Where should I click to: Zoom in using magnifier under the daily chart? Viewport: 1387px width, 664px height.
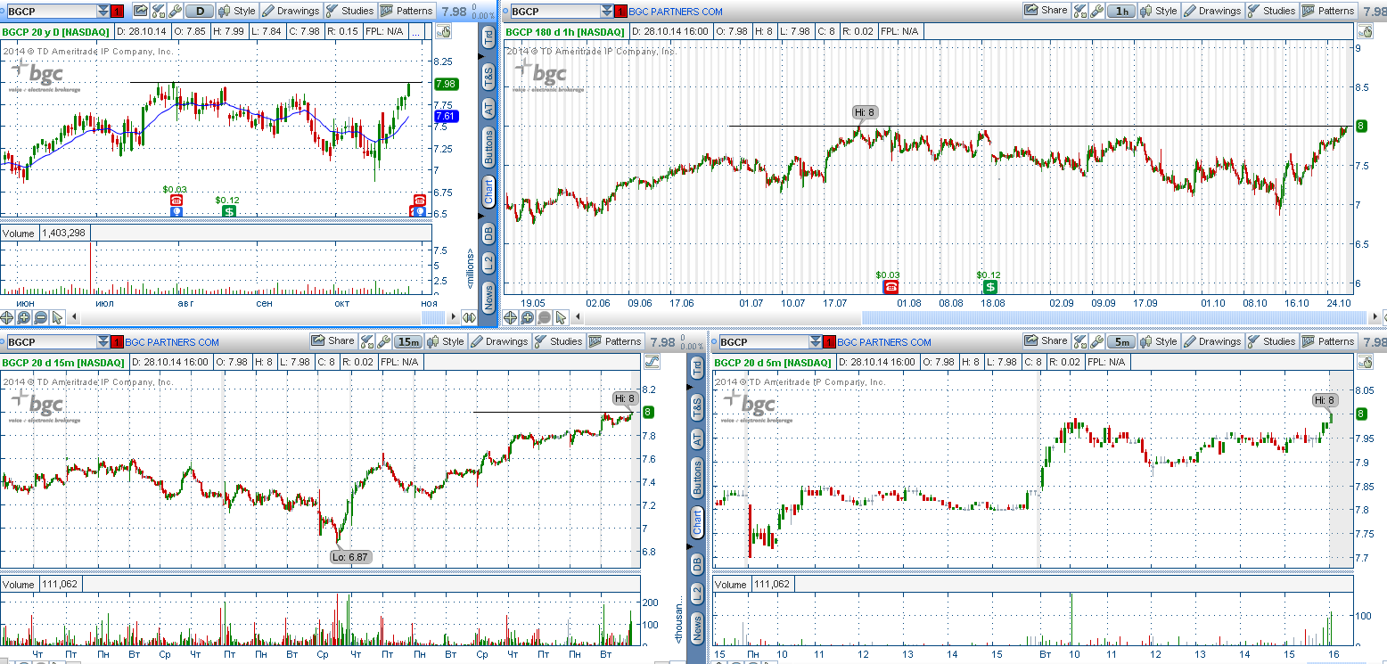pyautogui.click(x=24, y=317)
